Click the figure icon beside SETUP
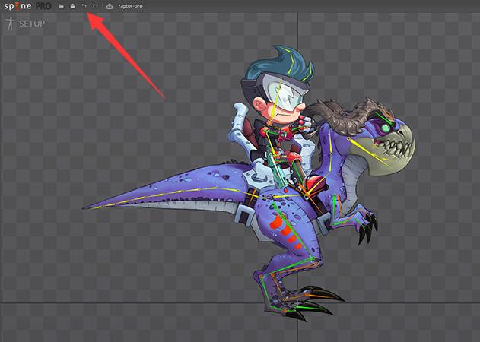Screen dimensions: 480x342 (x=11, y=24)
